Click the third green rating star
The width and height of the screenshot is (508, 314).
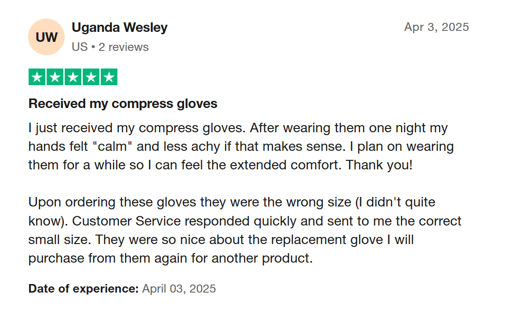pyautogui.click(x=73, y=77)
